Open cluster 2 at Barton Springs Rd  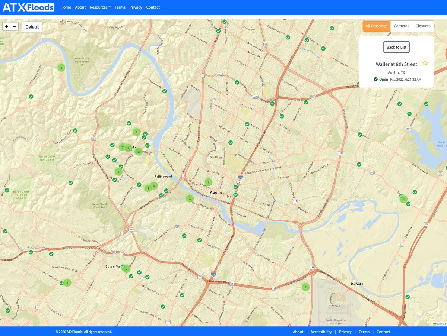[190, 198]
